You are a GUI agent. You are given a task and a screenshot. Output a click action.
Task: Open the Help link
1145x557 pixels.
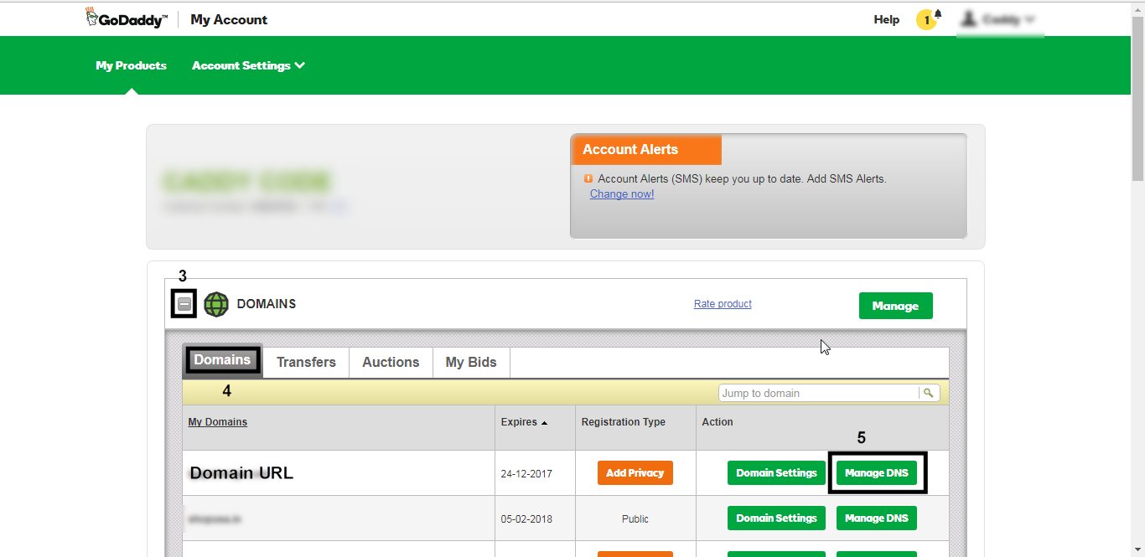coord(886,19)
